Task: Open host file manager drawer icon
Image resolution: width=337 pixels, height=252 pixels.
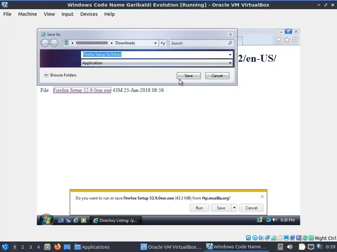Action: pos(47,247)
